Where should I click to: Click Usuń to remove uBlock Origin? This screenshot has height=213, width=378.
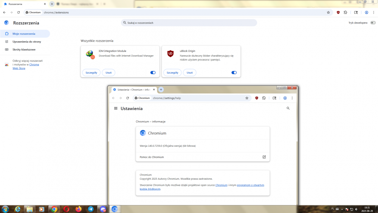190,73
